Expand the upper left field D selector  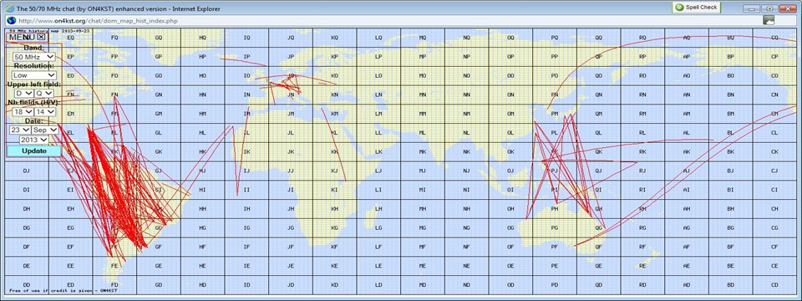click(23, 93)
